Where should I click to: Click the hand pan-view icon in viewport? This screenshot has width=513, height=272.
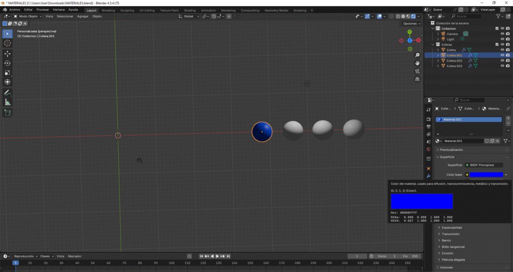click(x=417, y=62)
